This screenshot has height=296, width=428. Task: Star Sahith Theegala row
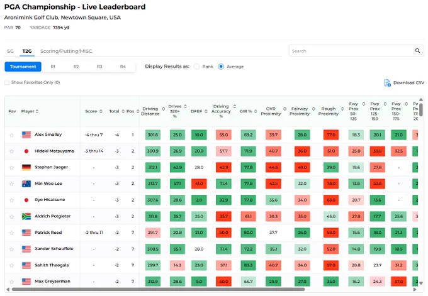[11, 265]
